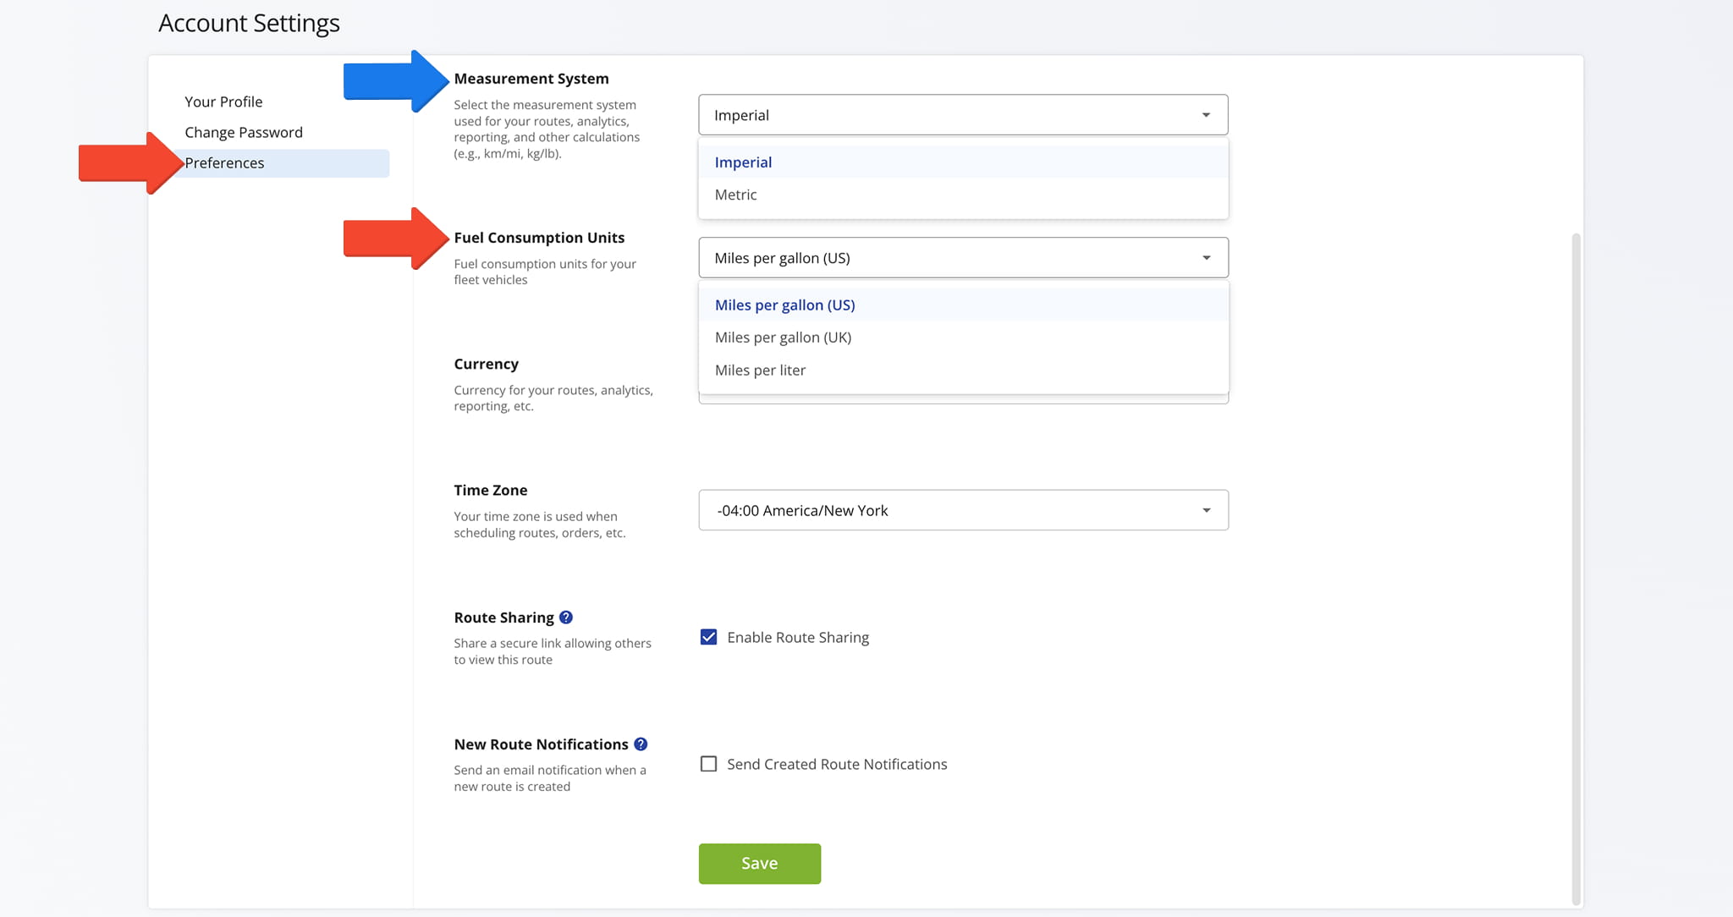Go to Change Password section
1733x917 pixels.
click(244, 132)
